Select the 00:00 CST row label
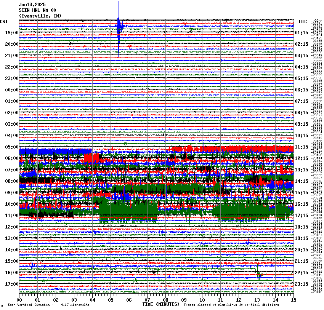This screenshot has width=324, height=310. point(12,90)
